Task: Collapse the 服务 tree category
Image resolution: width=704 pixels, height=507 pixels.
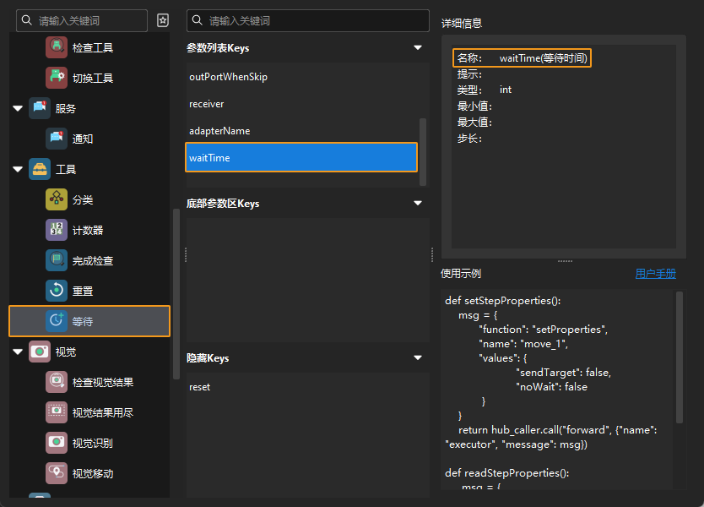Action: pos(19,108)
